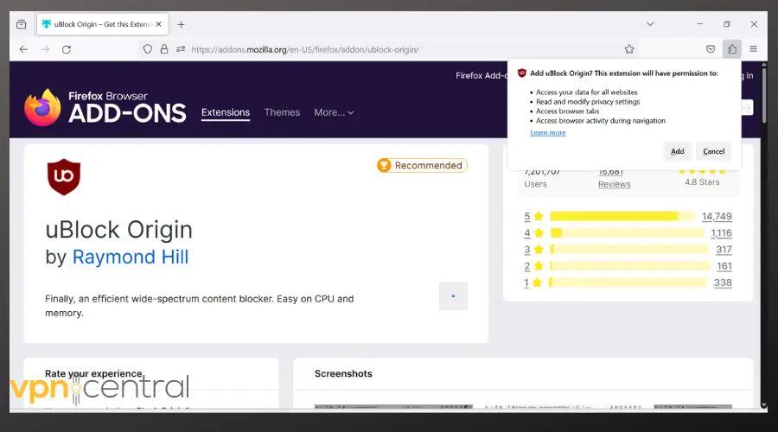
Task: Select the Extensions navigation tab
Action: tap(226, 112)
